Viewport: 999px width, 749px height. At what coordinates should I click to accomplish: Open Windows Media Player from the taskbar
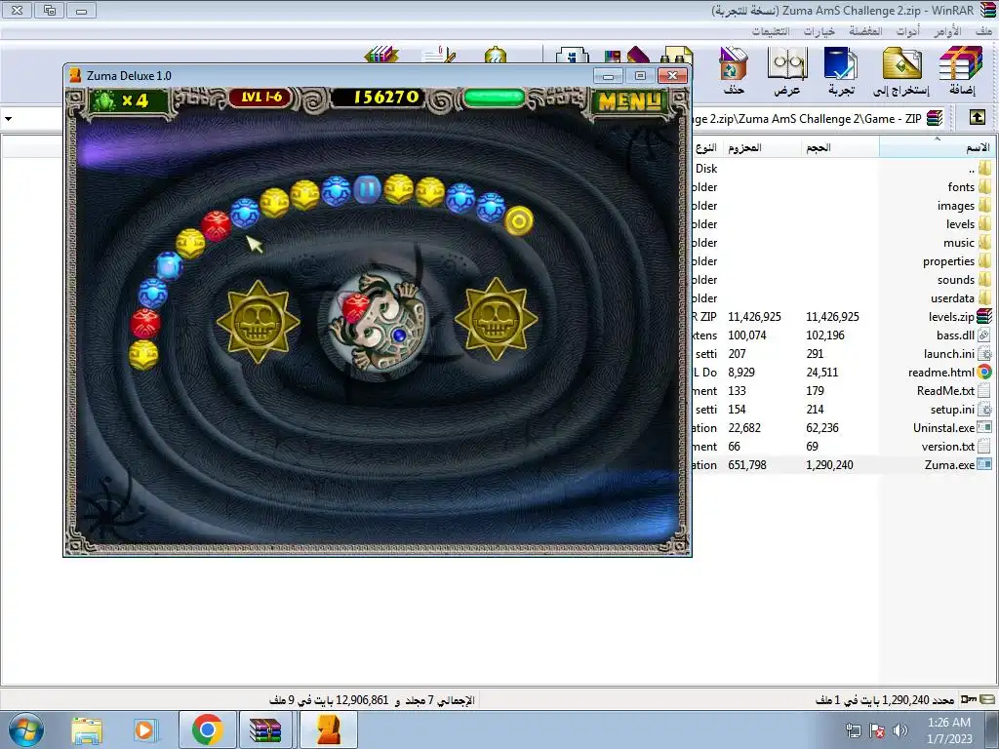click(x=145, y=730)
